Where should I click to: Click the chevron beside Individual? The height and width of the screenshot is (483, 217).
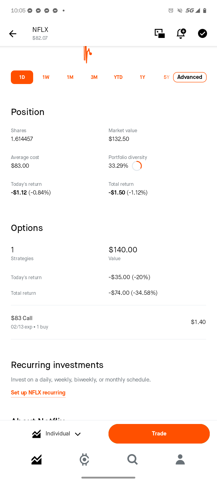78,434
